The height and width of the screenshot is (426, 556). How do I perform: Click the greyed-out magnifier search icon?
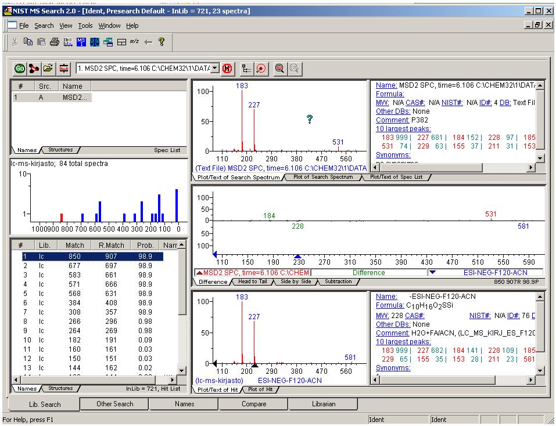(295, 68)
